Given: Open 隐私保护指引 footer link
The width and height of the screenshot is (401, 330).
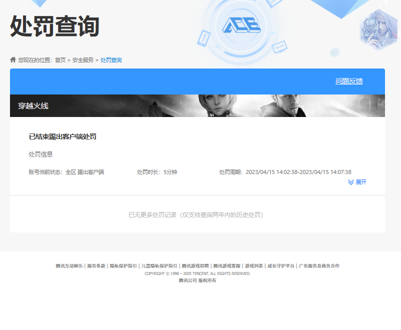Looking at the screenshot, I should pos(123,266).
